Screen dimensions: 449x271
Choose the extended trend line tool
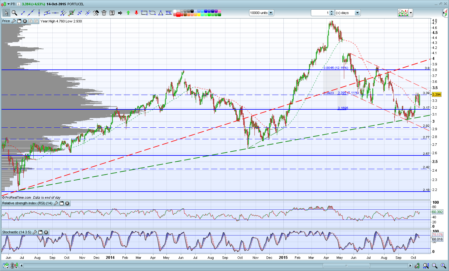coord(31,13)
